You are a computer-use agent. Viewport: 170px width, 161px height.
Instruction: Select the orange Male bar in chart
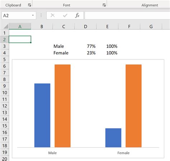62,106
